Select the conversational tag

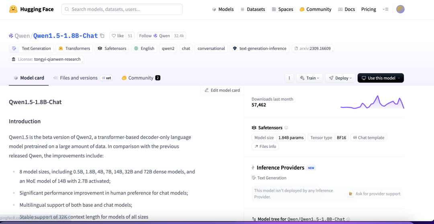211,48
